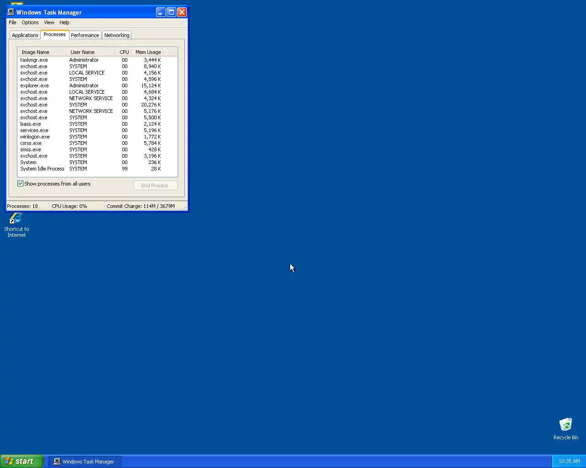
Task: Select svchost.exe using 5,500 K memory
Action: pos(91,117)
